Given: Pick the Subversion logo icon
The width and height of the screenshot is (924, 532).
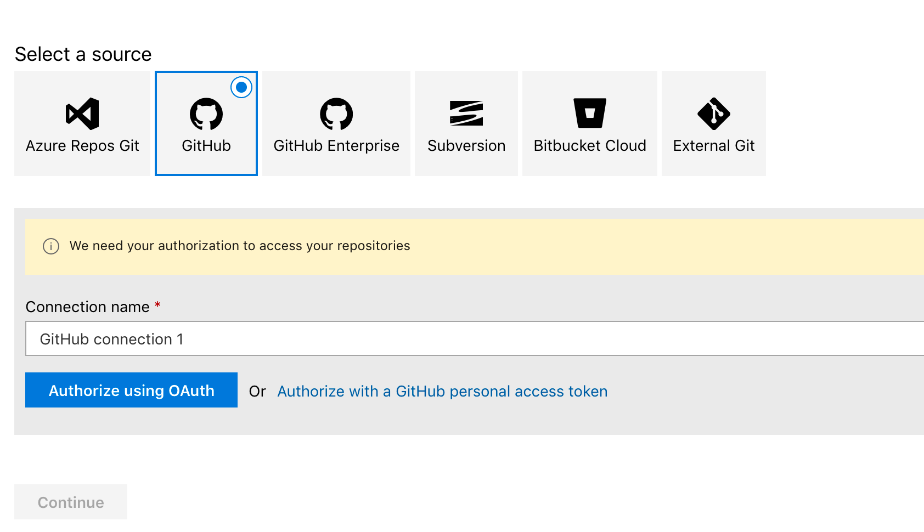Looking at the screenshot, I should [466, 114].
